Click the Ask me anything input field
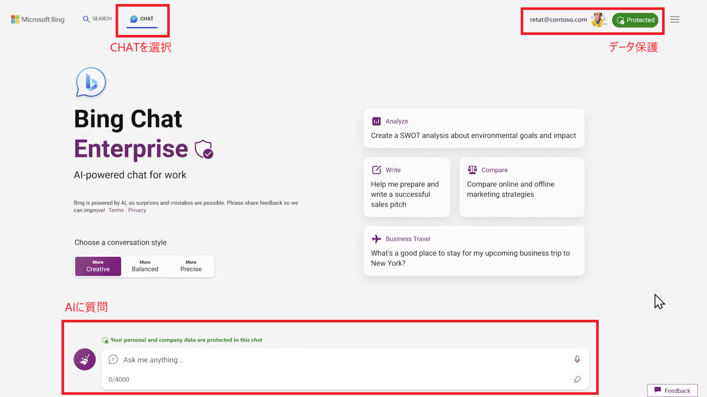The width and height of the screenshot is (707, 397). tap(276, 359)
